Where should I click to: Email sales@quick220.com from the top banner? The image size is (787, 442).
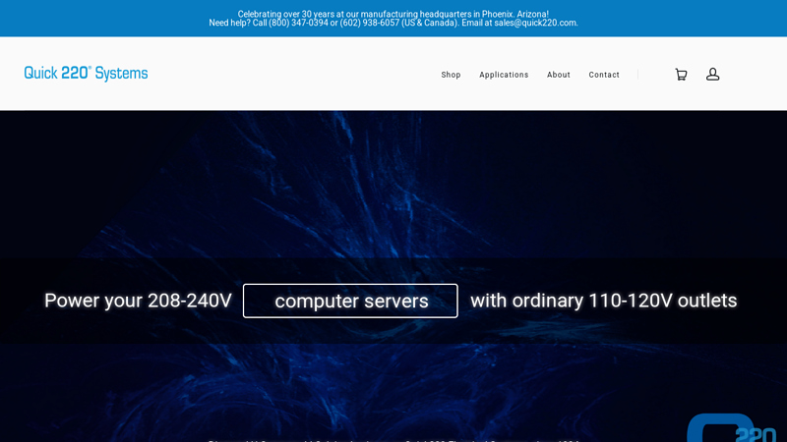tap(535, 24)
